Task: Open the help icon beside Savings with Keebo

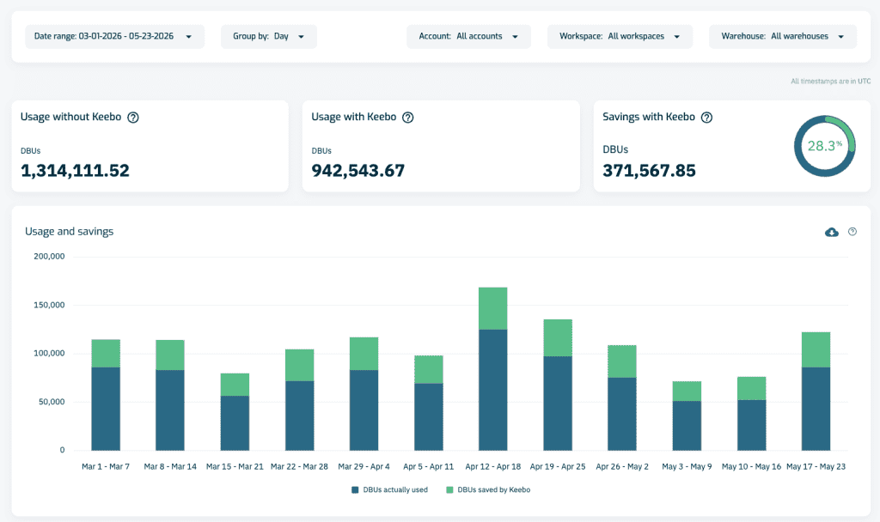Action: pyautogui.click(x=707, y=117)
